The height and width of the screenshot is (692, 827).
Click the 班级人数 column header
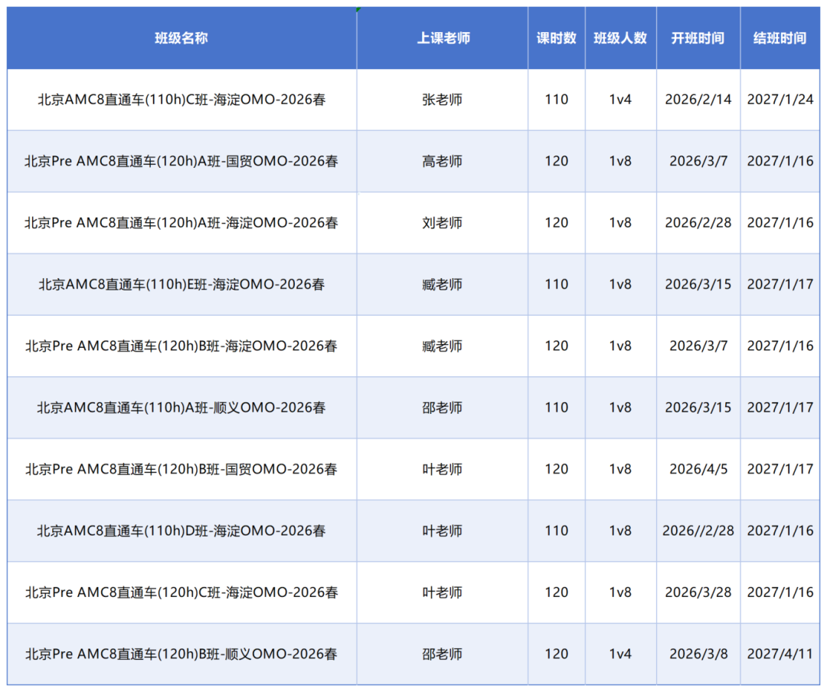pos(620,38)
